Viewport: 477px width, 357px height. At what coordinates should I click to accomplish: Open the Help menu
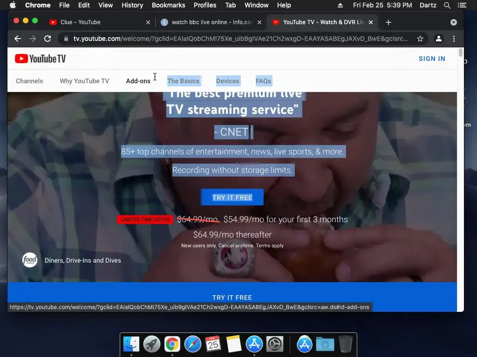284,5
